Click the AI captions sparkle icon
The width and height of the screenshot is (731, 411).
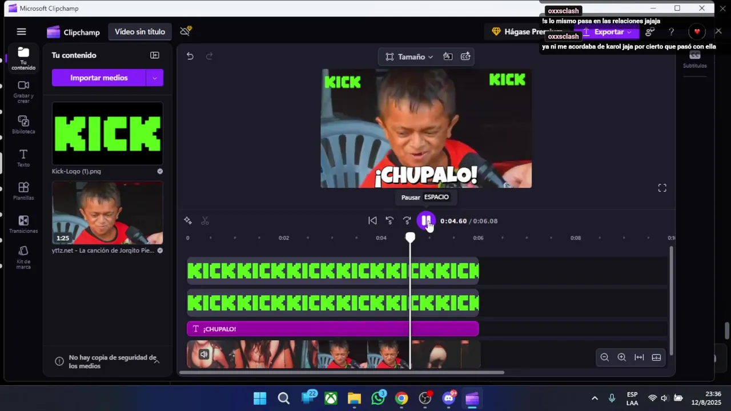click(465, 57)
